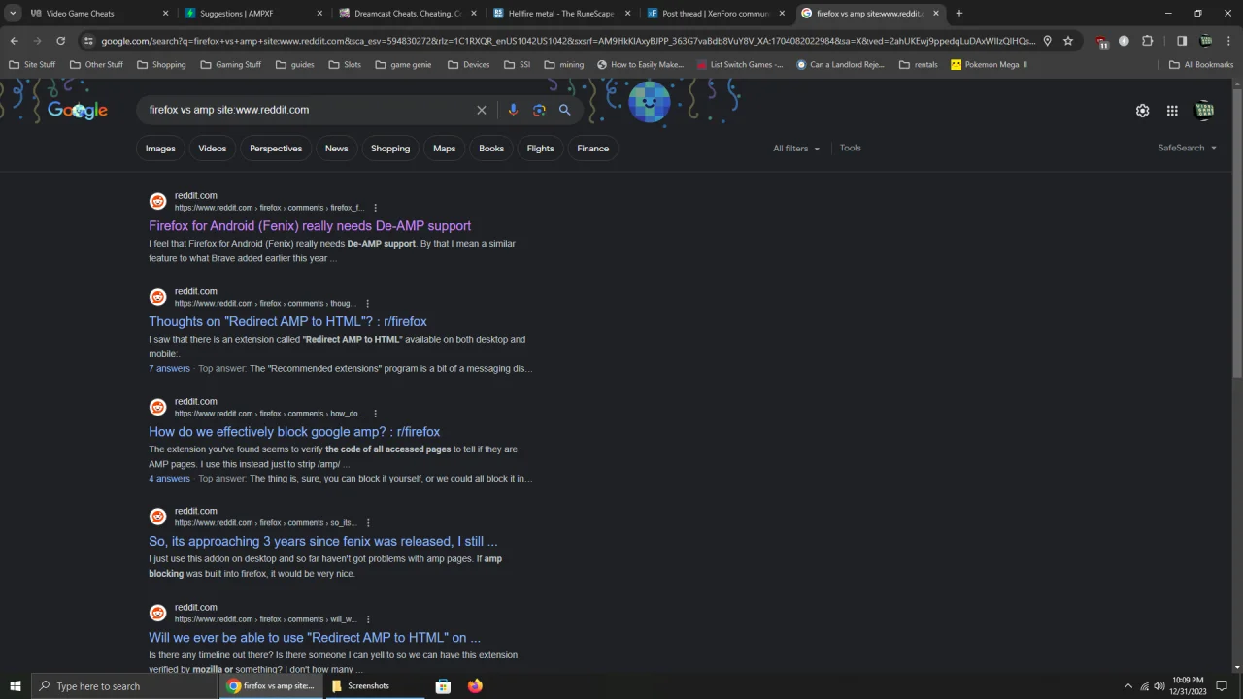Open the search Tools option

point(850,148)
